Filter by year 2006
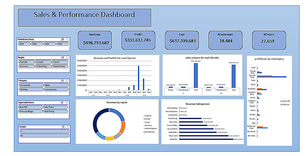Viewport: 308px width, 156px height. pos(37,44)
